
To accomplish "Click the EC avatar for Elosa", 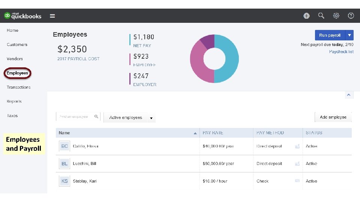I will pos(64,146).
